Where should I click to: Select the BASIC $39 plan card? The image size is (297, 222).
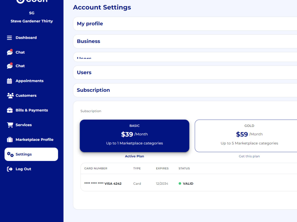[x=135, y=136]
